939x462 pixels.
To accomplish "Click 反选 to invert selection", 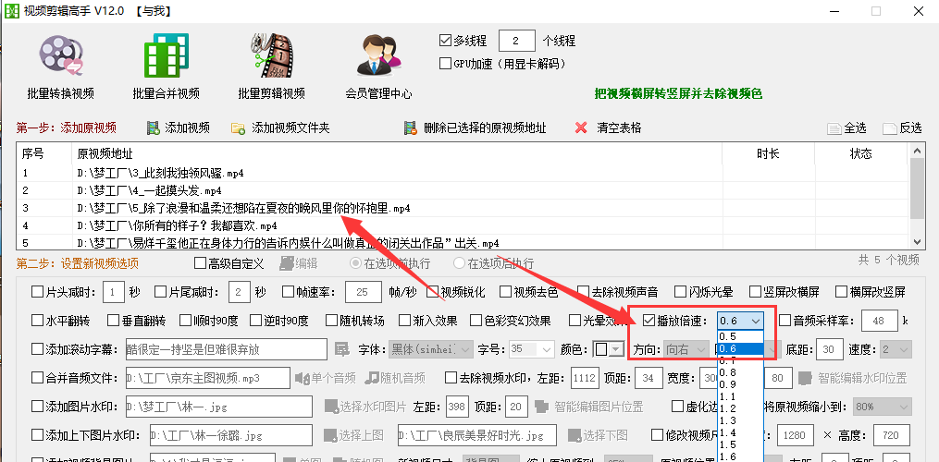I will [x=903, y=128].
